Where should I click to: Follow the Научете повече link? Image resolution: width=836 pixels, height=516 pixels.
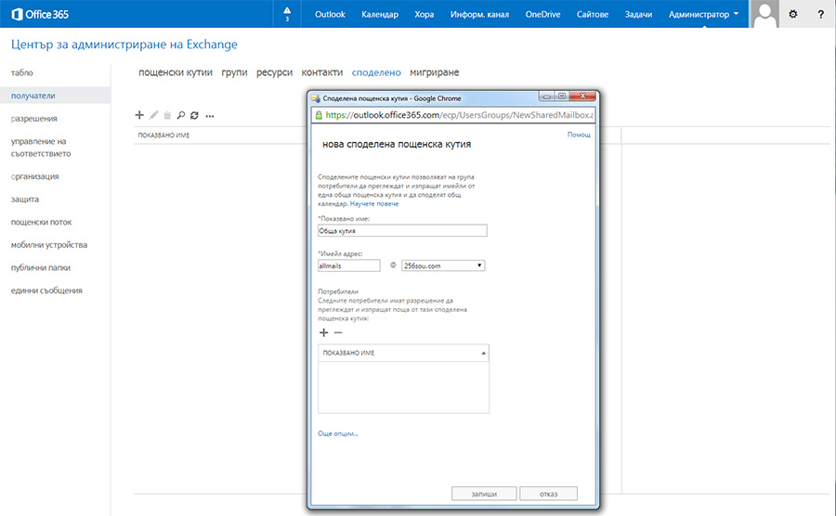[x=374, y=204]
